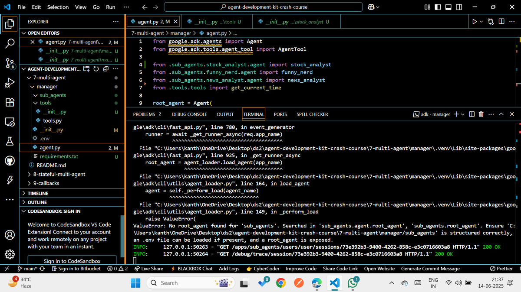Image resolution: width=521 pixels, height=292 pixels.
Task: Go forward with navigation arrow
Action: pyautogui.click(x=155, y=7)
